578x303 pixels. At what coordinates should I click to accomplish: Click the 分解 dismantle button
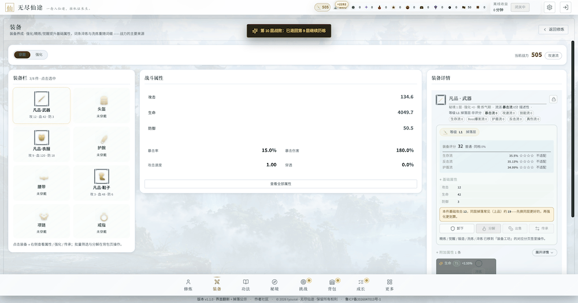point(488,228)
